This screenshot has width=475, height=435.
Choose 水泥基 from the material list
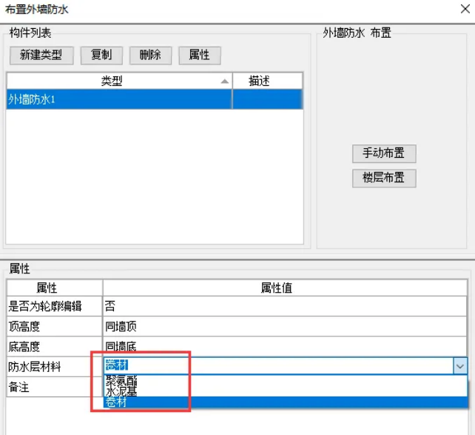click(x=121, y=391)
